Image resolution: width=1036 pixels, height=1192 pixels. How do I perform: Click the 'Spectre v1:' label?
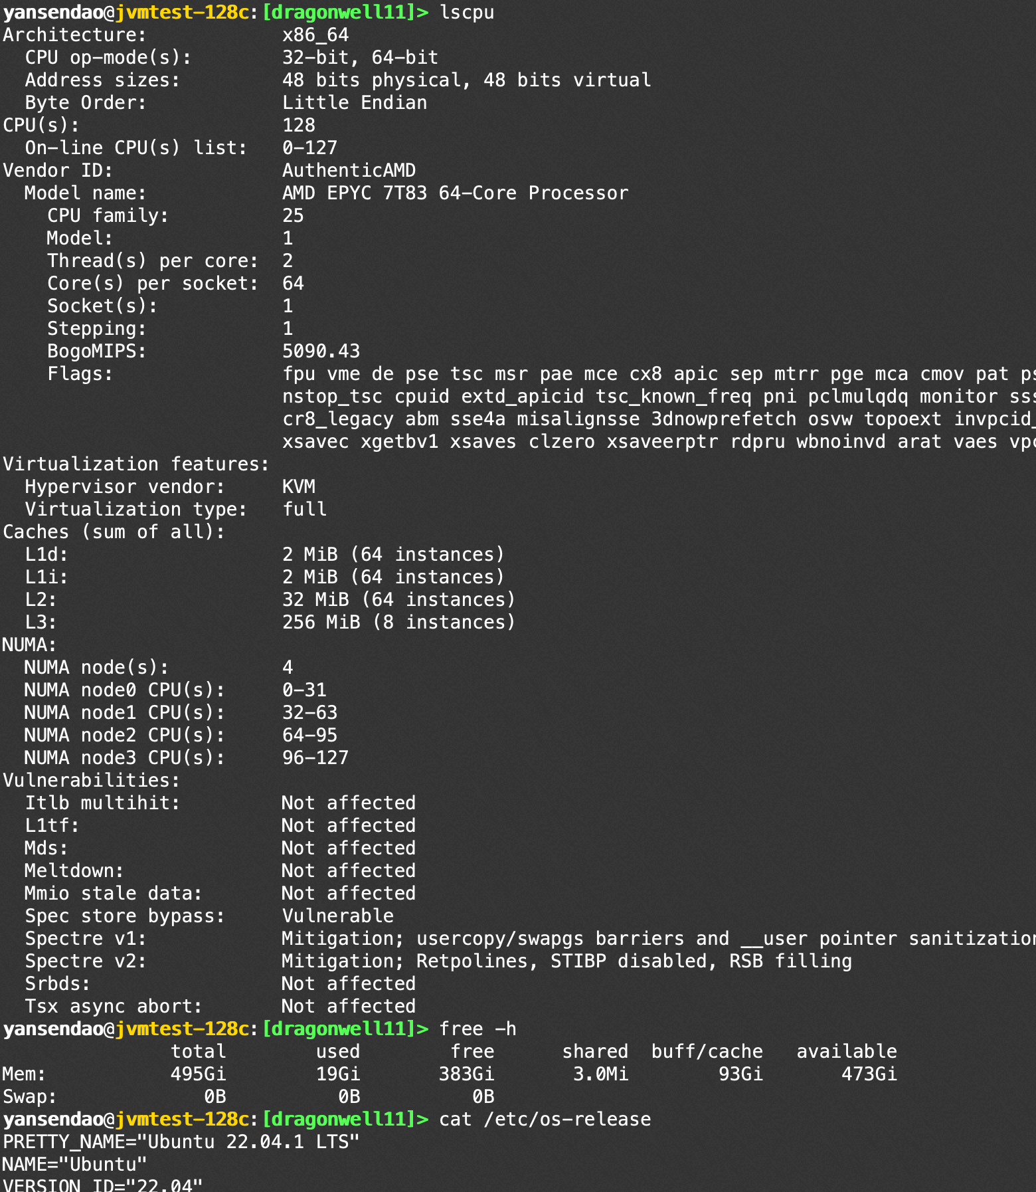[86, 939]
